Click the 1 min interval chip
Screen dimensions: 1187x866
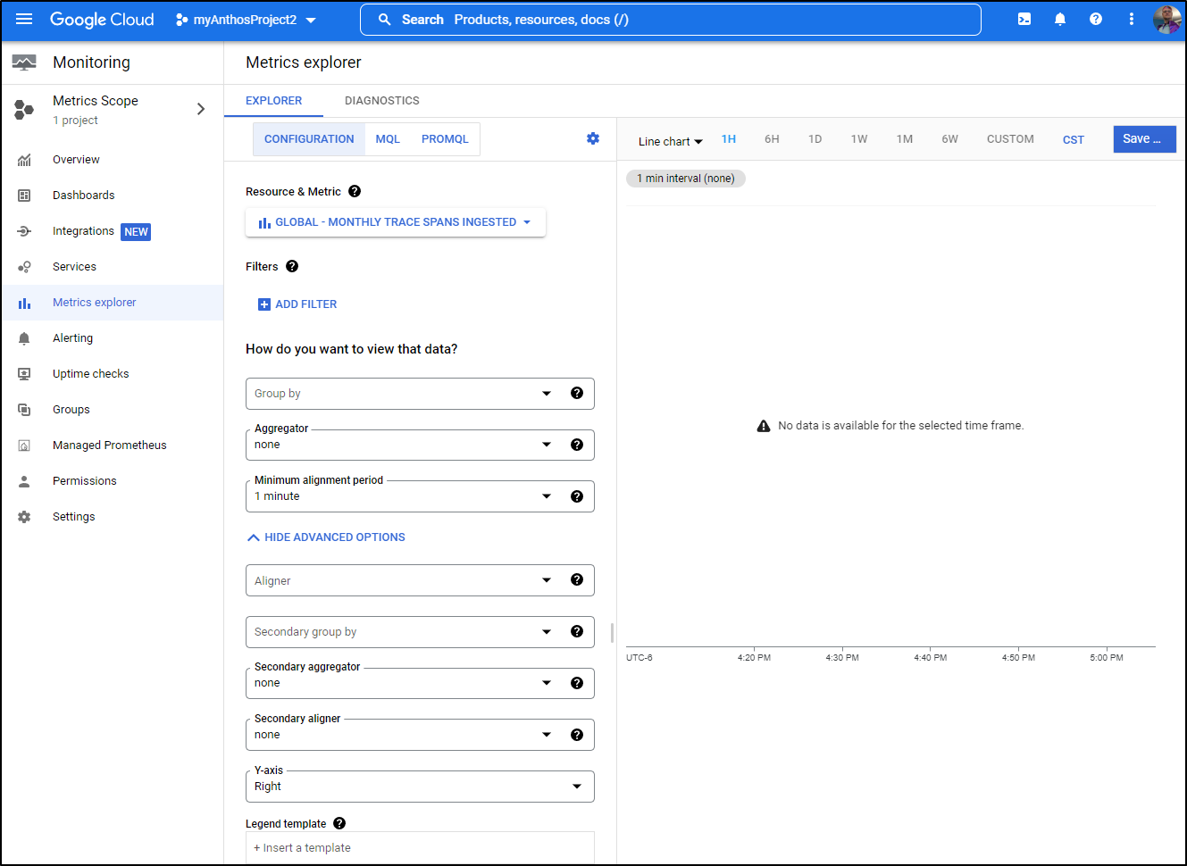(x=686, y=179)
